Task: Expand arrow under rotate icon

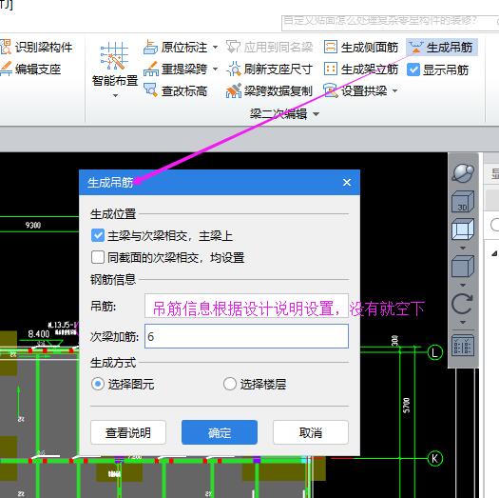Action: click(463, 323)
